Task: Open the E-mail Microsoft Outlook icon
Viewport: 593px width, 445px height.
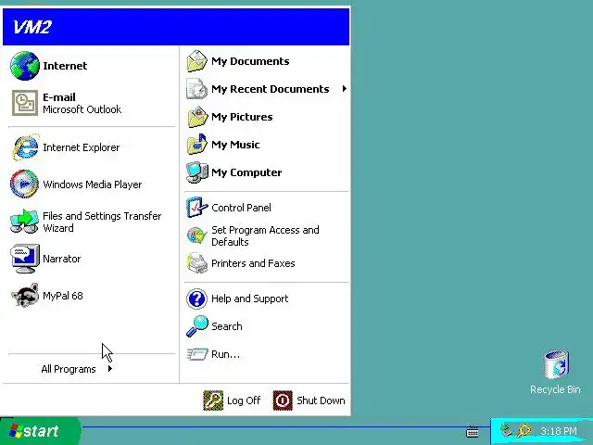Action: pyautogui.click(x=25, y=103)
